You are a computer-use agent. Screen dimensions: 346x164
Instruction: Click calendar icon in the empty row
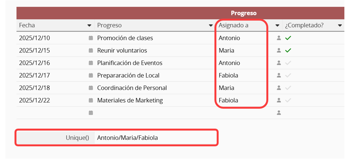pos(91,113)
